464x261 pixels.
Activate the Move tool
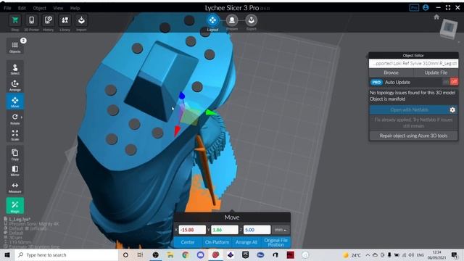(14, 101)
